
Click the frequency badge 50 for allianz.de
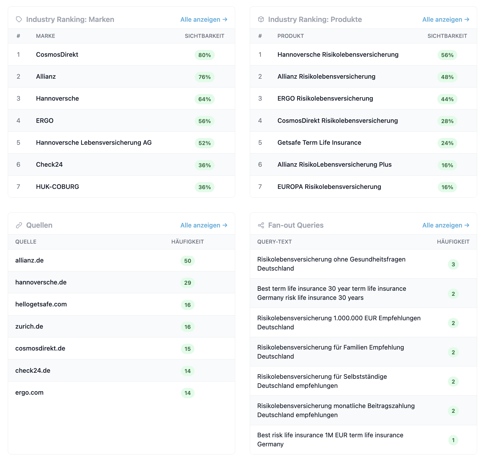pos(188,261)
